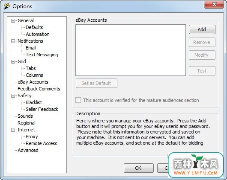The image size is (227, 180).
Task: Collapse the General tree node
Action: [13, 20]
